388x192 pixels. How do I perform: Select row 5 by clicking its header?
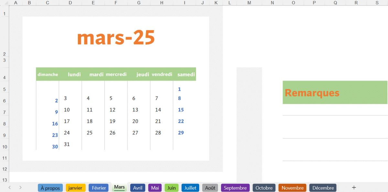(x=5, y=89)
